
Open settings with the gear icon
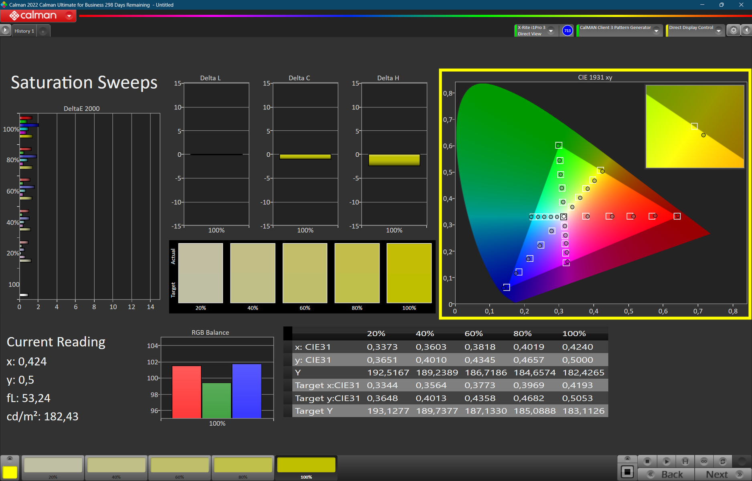click(733, 30)
